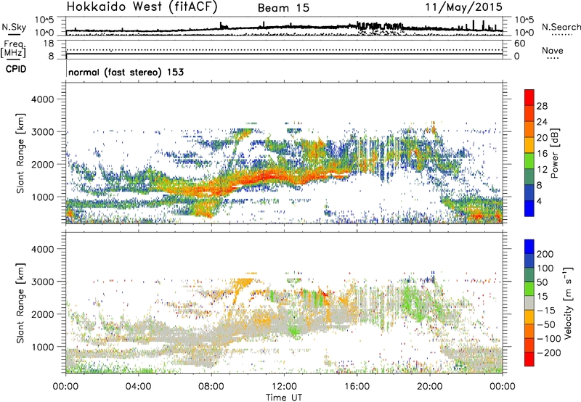
Task: Click the left '10^5' noise axis tick
Action: (44, 20)
